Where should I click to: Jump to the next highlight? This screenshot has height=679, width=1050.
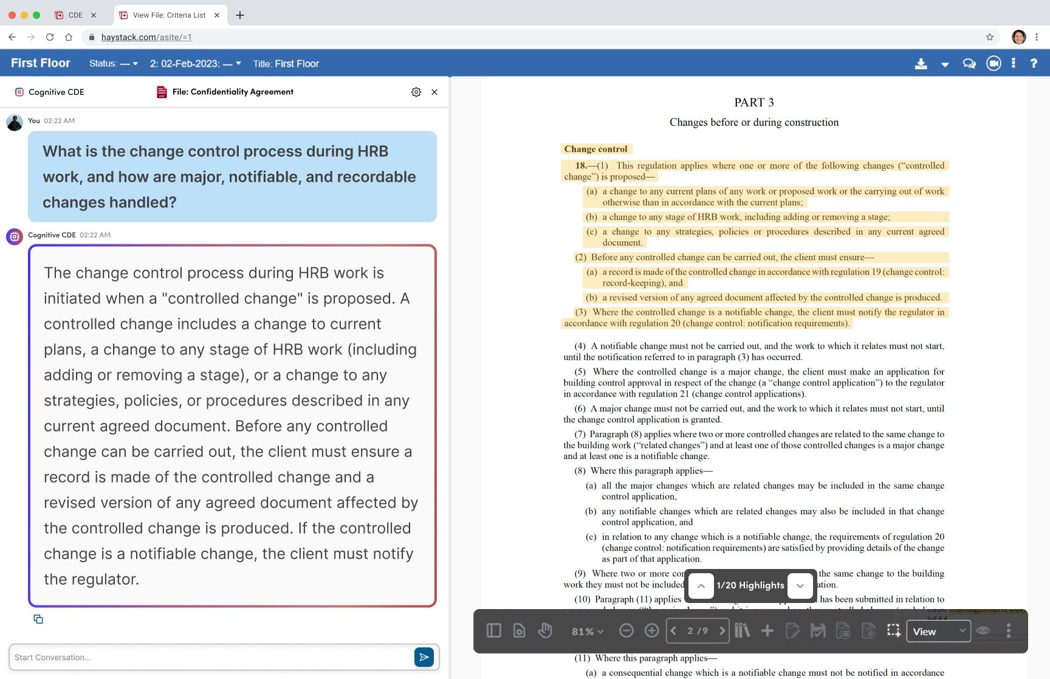coord(800,585)
